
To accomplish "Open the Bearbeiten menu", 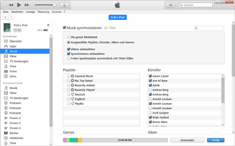I will (x=17, y=12).
